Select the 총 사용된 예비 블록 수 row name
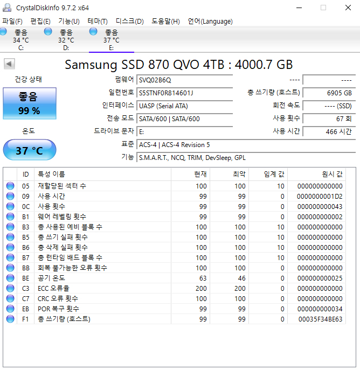The width and height of the screenshot is (360, 370). pyautogui.click(x=70, y=227)
